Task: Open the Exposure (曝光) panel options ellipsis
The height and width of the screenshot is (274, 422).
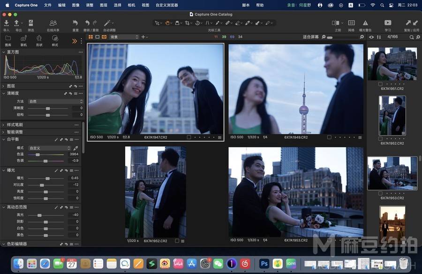Action: [x=77, y=170]
